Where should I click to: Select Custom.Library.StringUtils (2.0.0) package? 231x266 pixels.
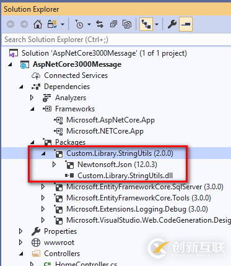point(120,153)
